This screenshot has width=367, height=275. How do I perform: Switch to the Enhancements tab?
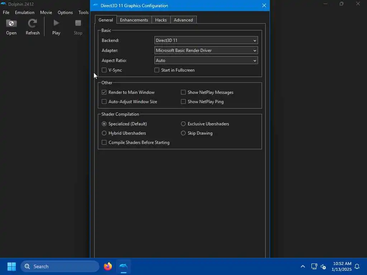click(134, 20)
